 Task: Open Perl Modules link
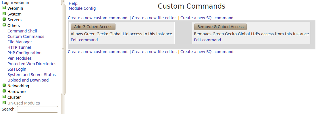point(20,58)
